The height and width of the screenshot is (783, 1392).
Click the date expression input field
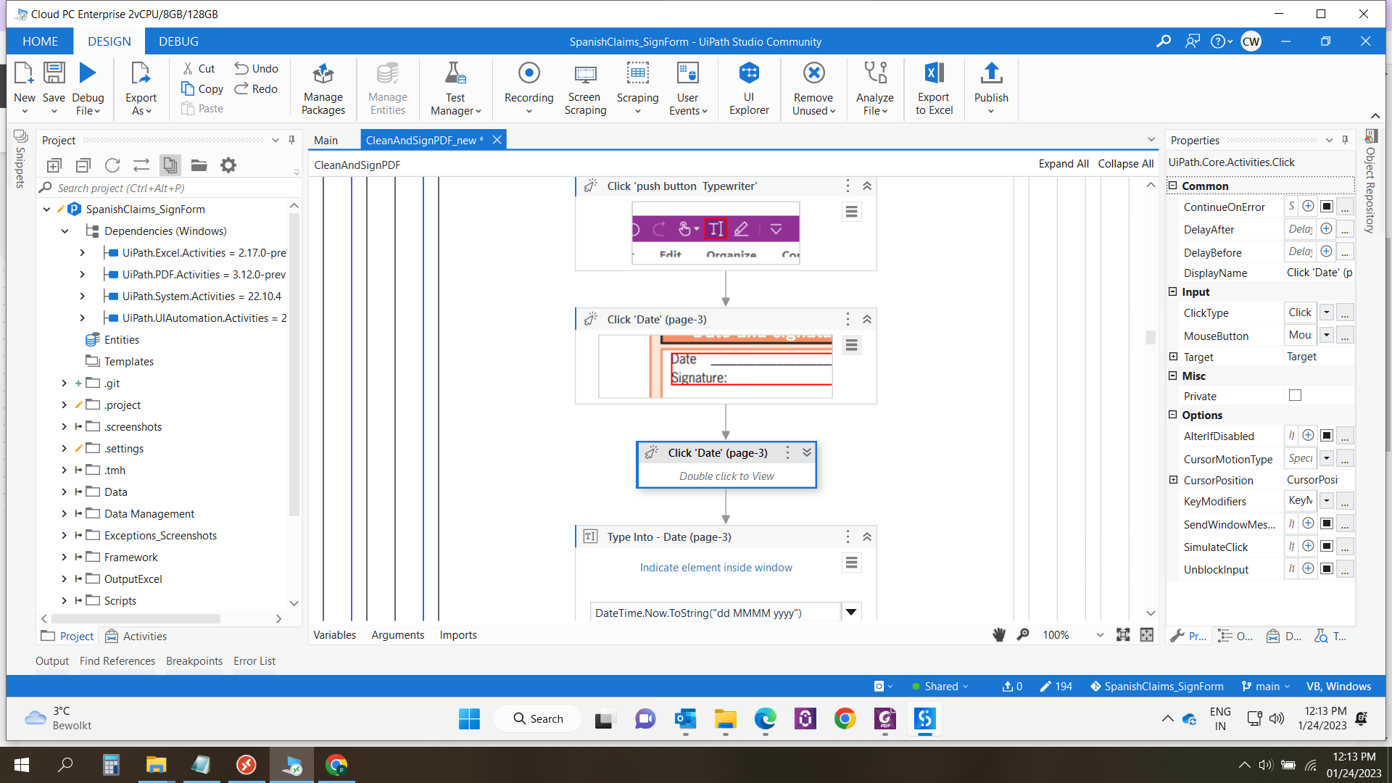coord(714,613)
